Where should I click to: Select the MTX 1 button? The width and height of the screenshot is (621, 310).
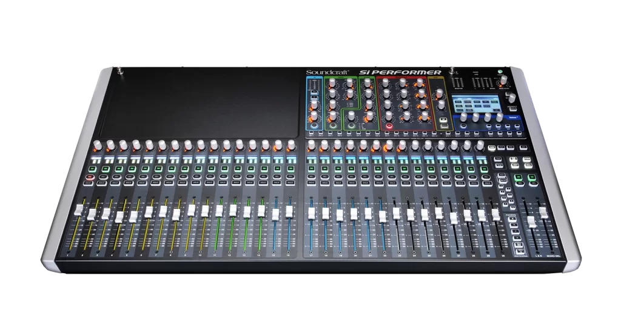coord(448,133)
